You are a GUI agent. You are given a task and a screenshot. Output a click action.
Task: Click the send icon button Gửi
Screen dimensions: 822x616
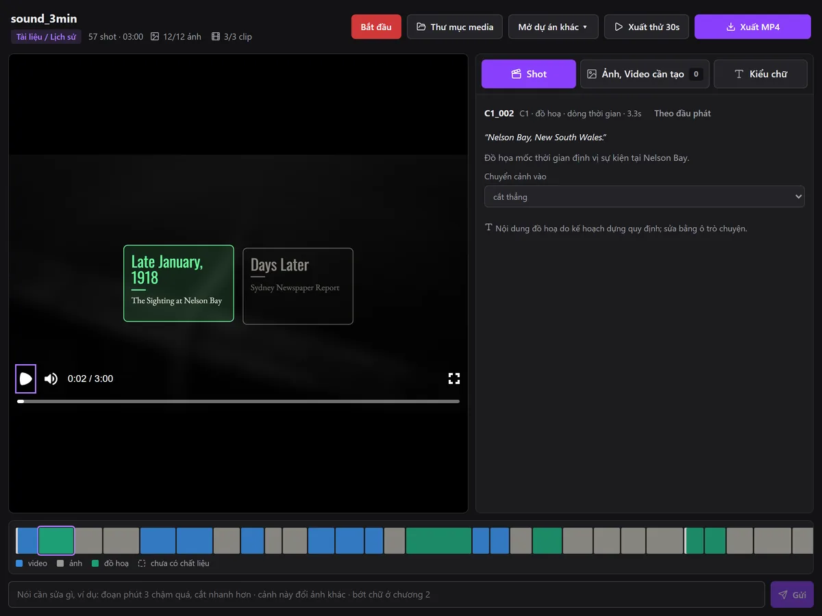pos(792,595)
